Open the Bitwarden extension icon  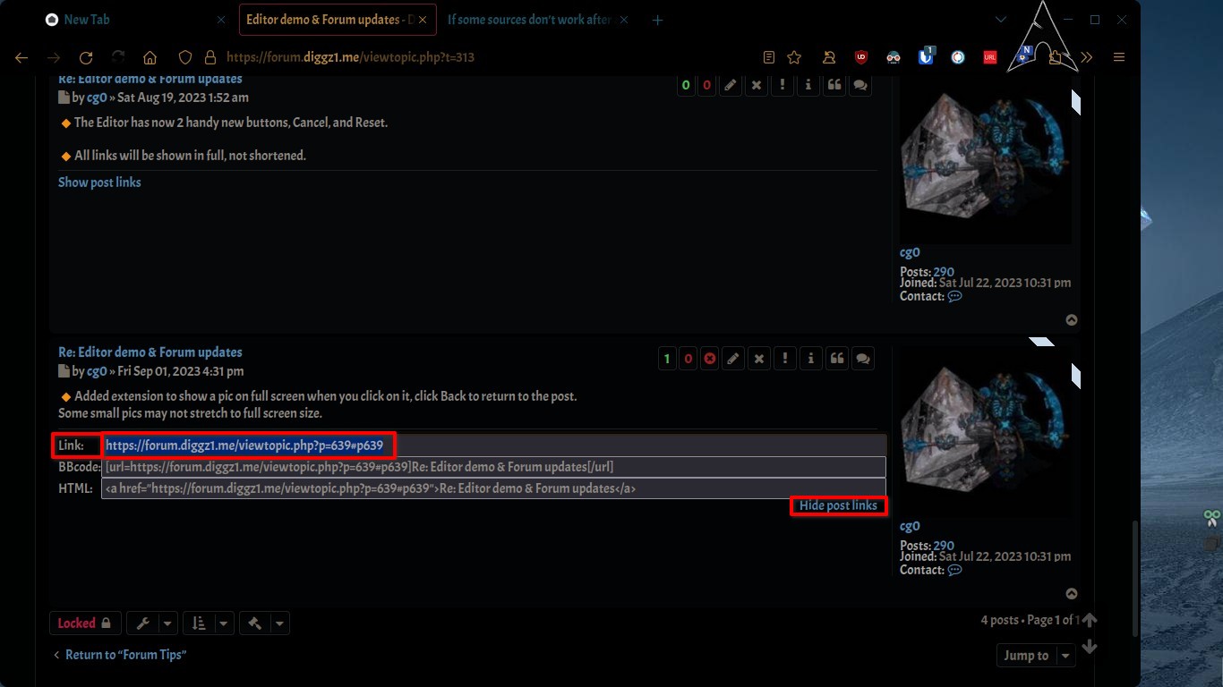pos(926,57)
